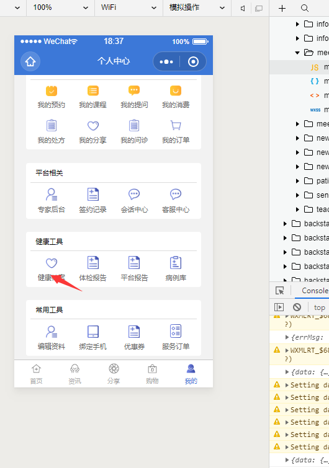The width and height of the screenshot is (329, 468).
Task: Open the WiFi network dropdown
Action: 128,8
